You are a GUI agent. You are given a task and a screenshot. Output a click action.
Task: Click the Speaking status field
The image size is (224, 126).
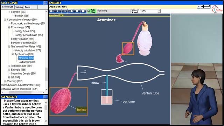click(x=113, y=11)
